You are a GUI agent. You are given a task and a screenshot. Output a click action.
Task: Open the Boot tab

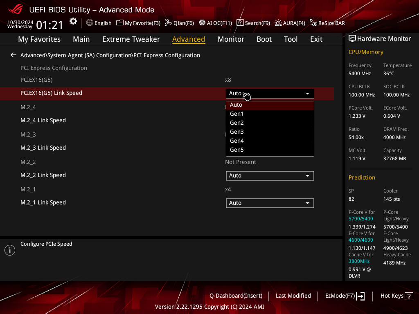pyautogui.click(x=264, y=39)
